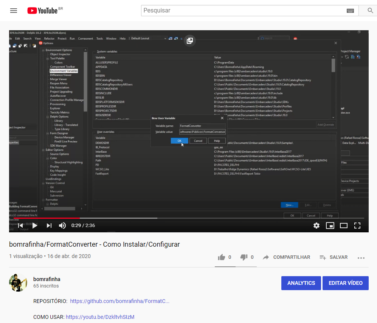Viewport: 377px width, 323px height.
Task: Click New... in User overrides section
Action: pos(290,205)
